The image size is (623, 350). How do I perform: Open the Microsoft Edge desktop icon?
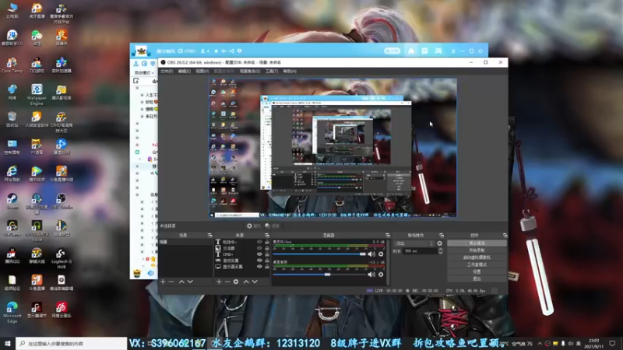point(12,313)
